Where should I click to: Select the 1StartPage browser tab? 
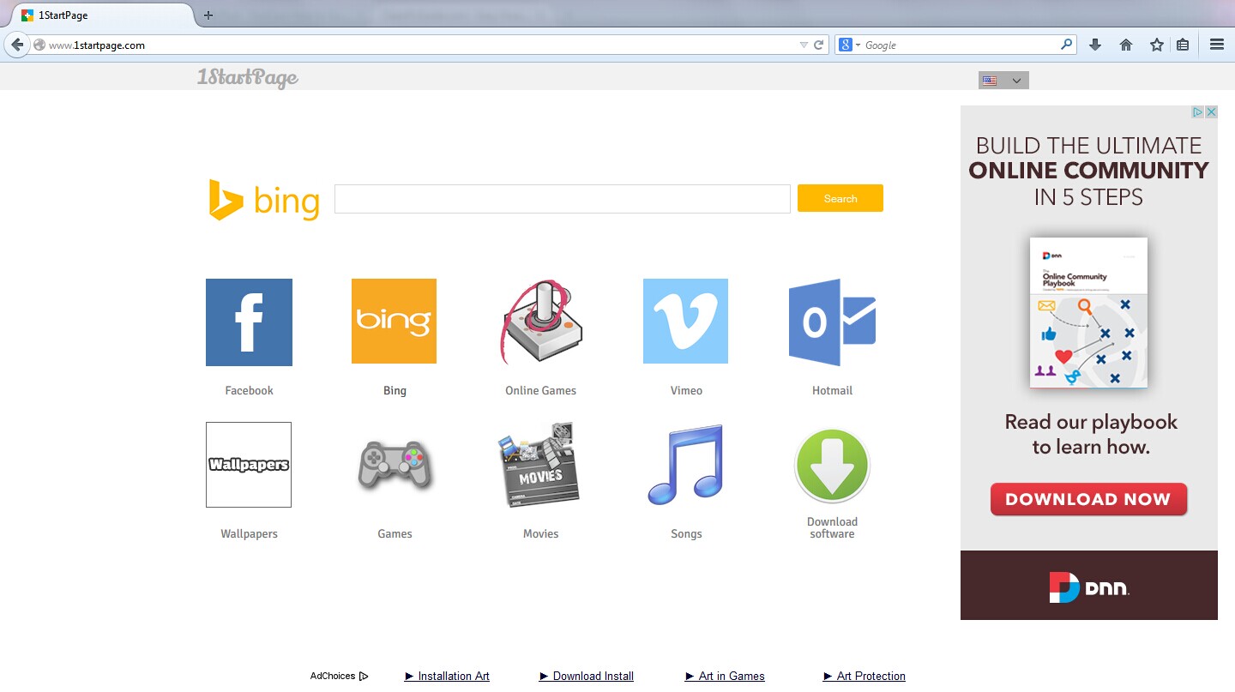click(x=101, y=15)
